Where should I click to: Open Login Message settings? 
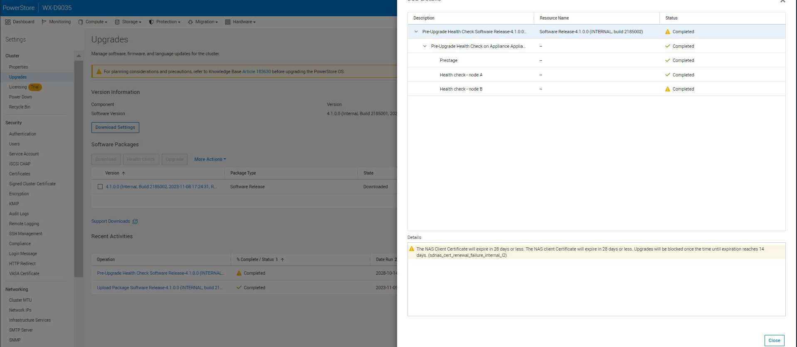tap(23, 253)
